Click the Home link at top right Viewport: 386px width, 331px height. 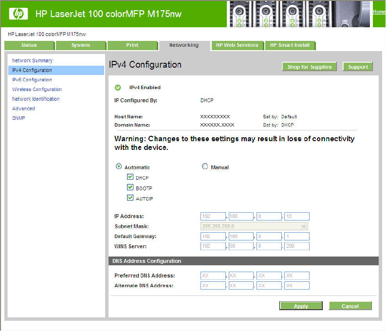(x=379, y=12)
